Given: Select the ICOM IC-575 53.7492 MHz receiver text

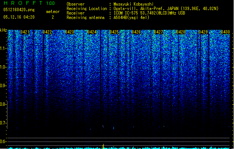Looking at the screenshot, I should [x=149, y=13].
